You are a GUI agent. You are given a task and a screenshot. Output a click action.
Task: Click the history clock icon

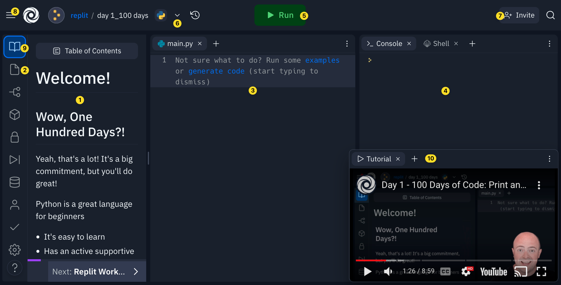[195, 15]
